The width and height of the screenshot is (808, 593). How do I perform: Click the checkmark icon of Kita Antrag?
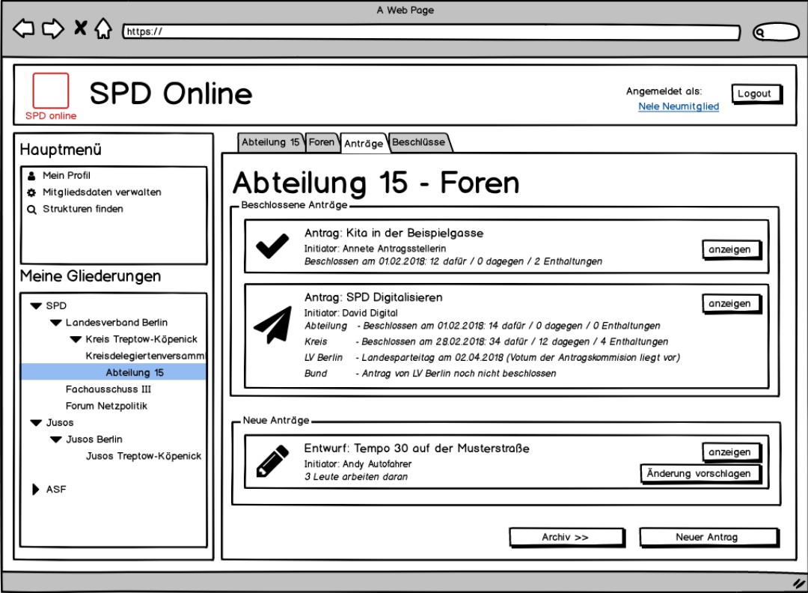272,246
